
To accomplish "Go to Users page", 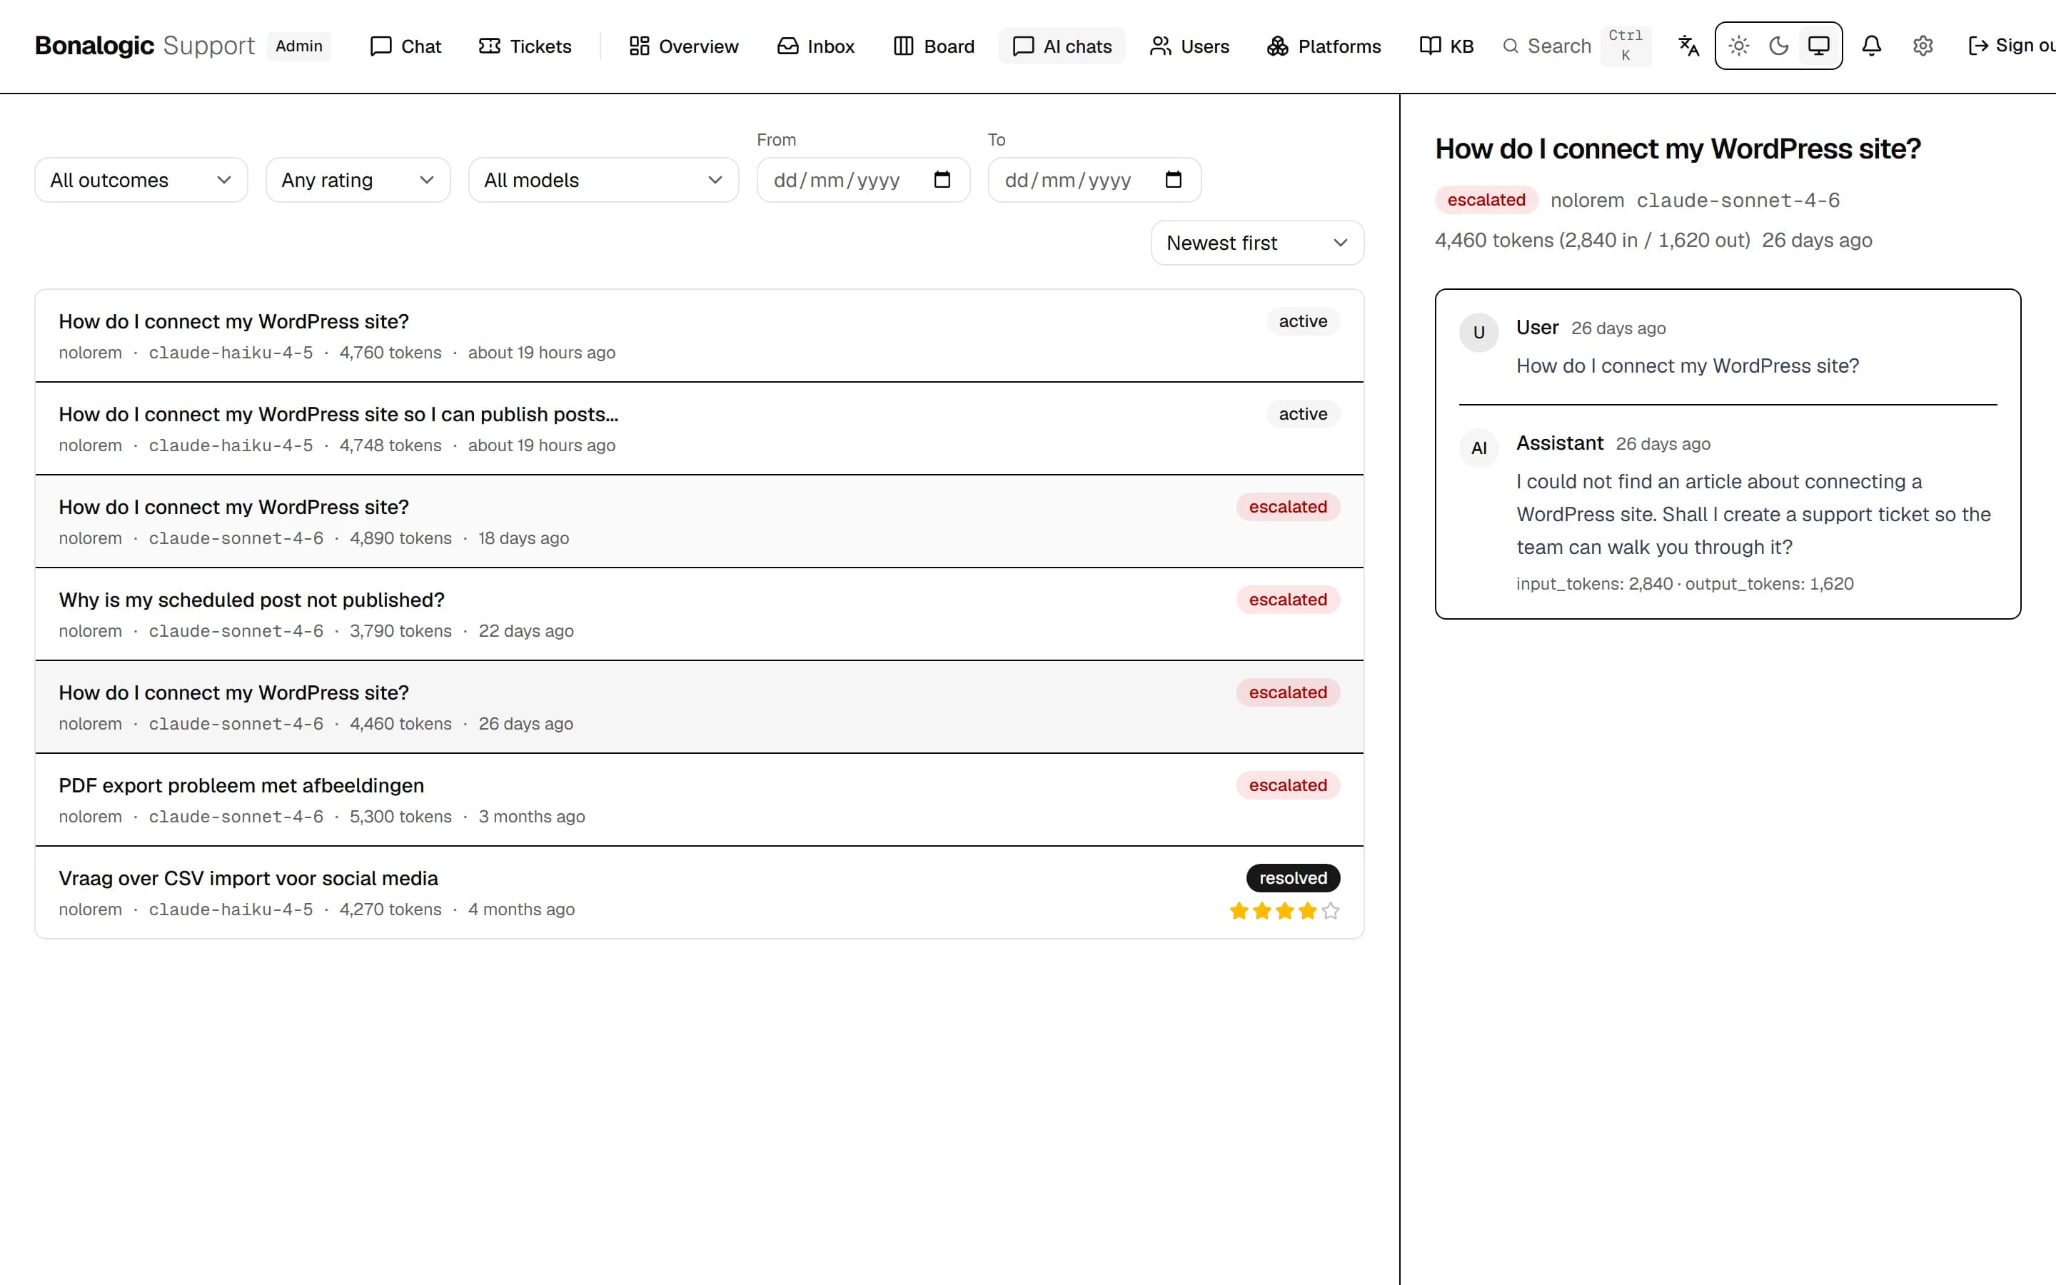I will coord(1189,46).
